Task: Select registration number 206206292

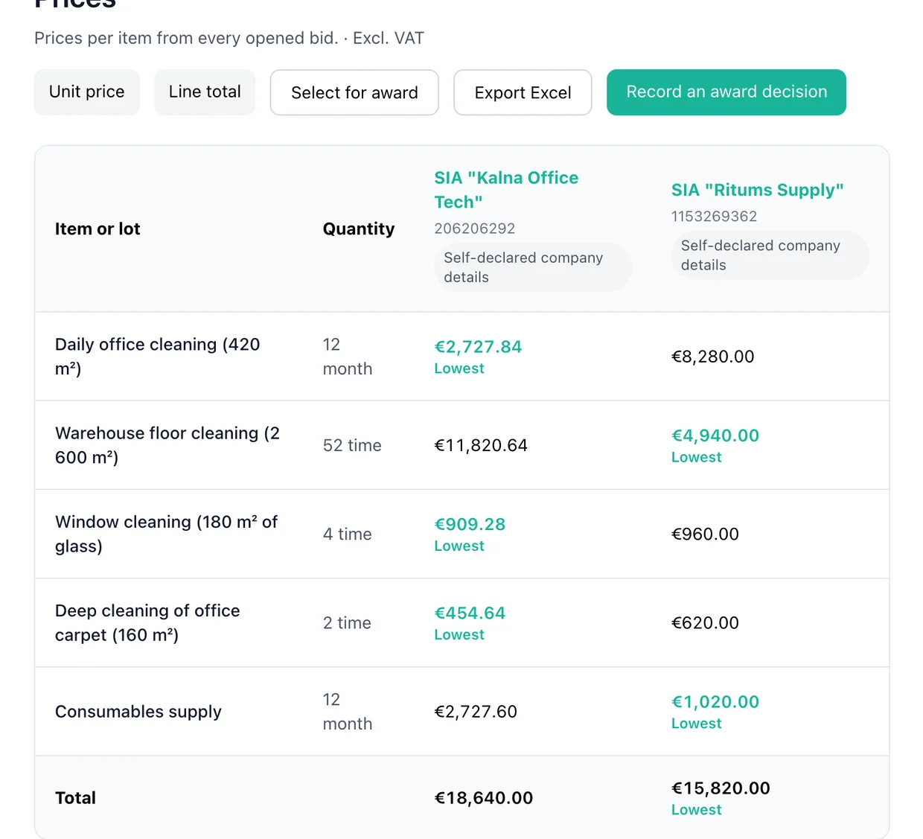Action: [x=475, y=229]
